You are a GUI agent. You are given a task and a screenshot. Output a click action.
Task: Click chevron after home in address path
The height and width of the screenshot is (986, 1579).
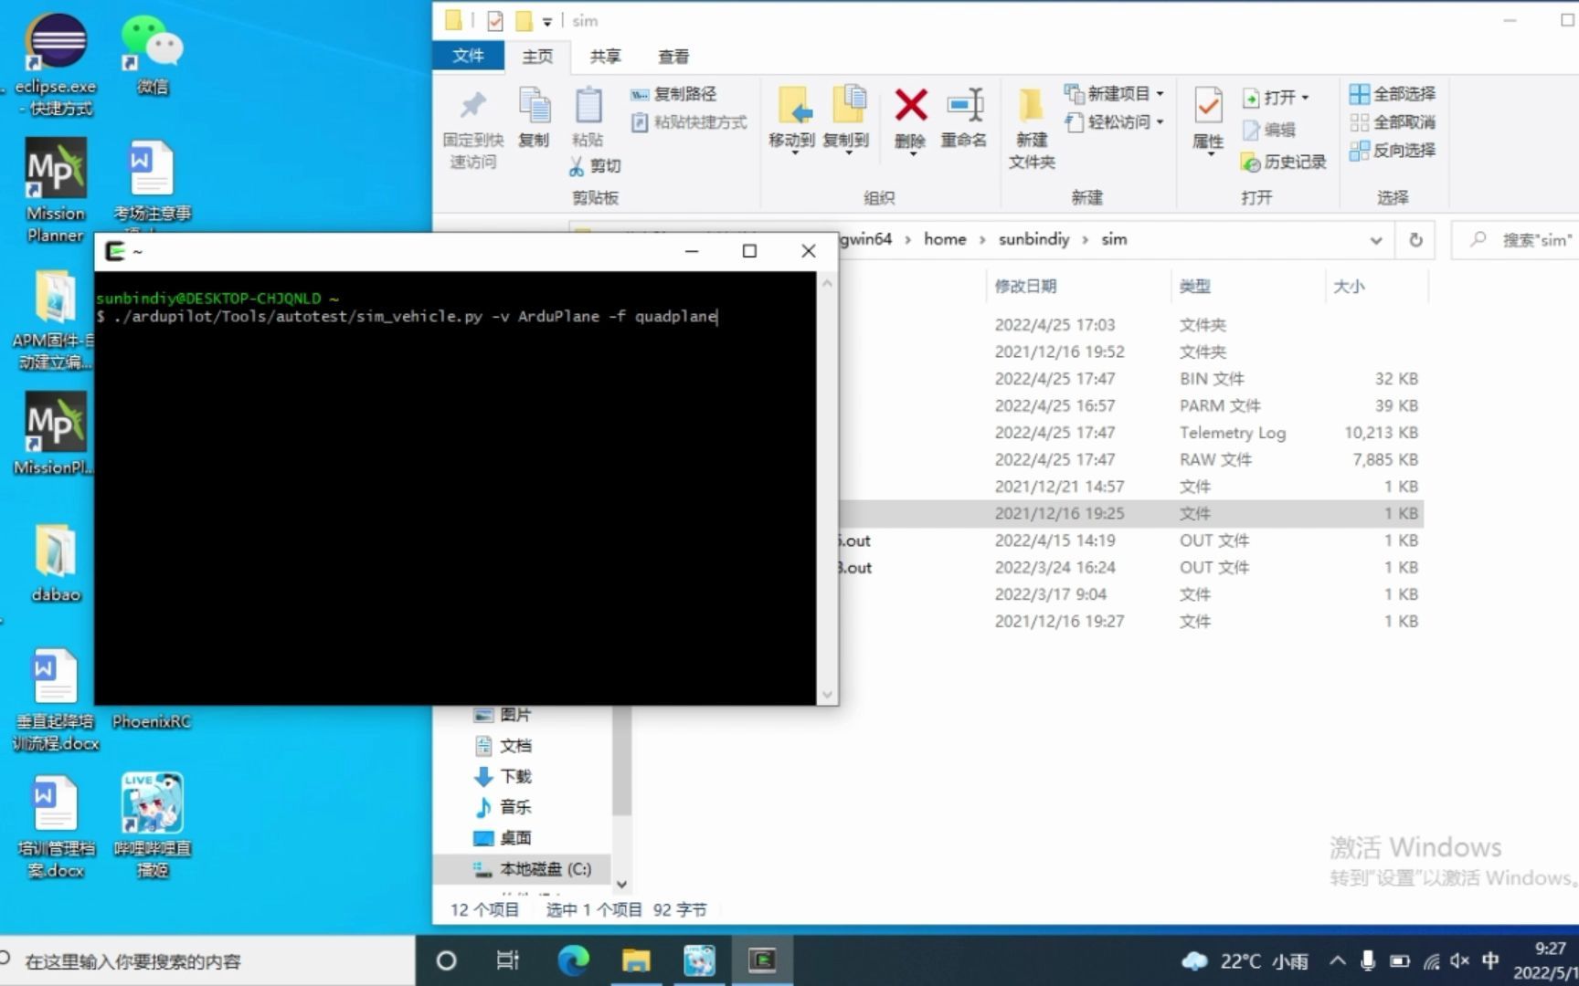click(982, 239)
